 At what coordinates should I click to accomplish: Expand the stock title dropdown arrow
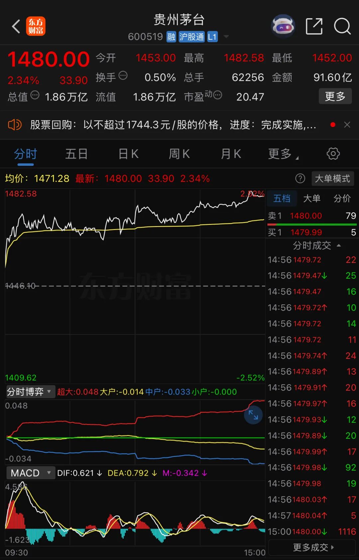coord(226,37)
